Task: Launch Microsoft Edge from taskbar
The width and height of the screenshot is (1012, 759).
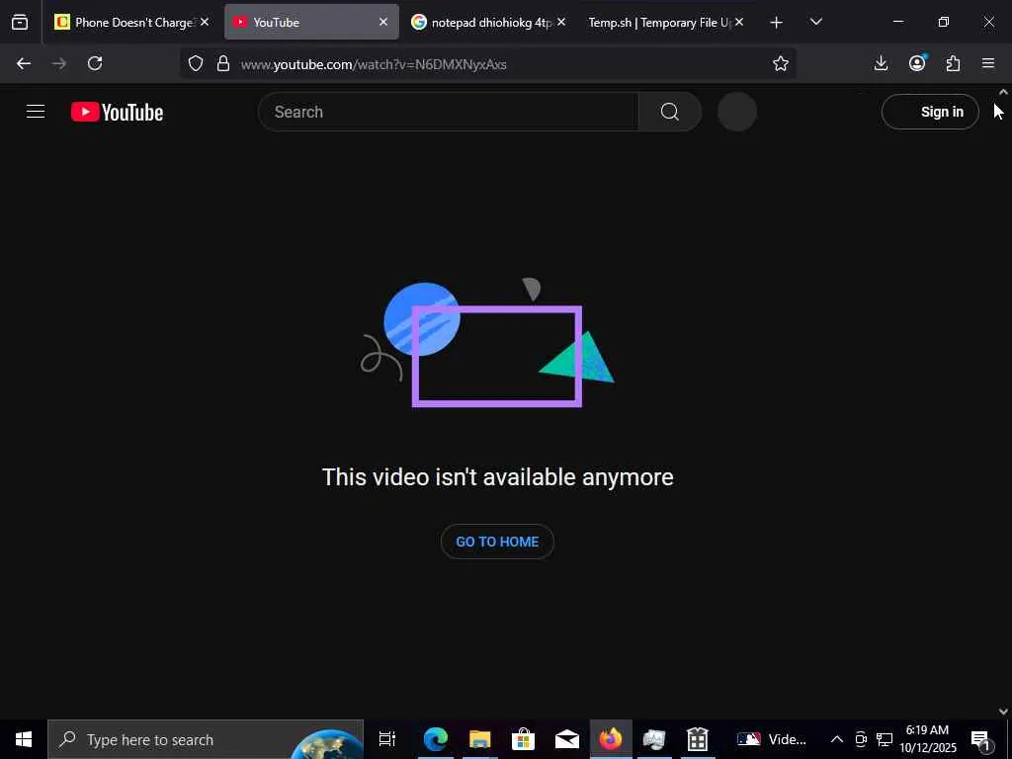Action: point(436,739)
